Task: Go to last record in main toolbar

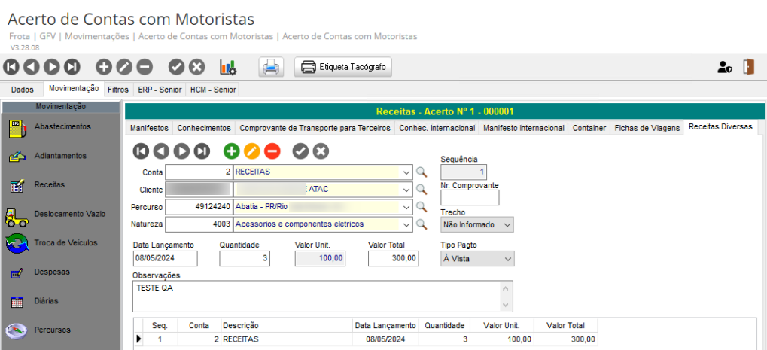Action: point(72,67)
